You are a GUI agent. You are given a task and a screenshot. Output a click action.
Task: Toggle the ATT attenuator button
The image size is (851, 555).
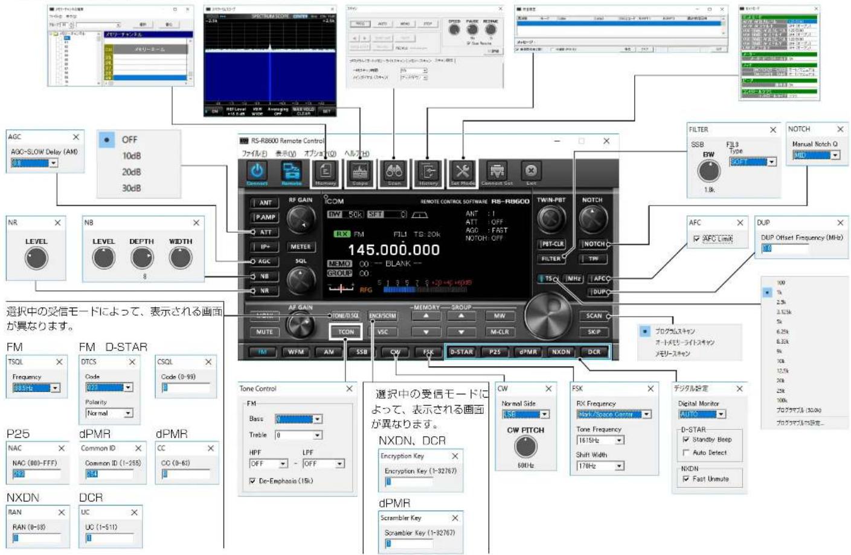[264, 232]
